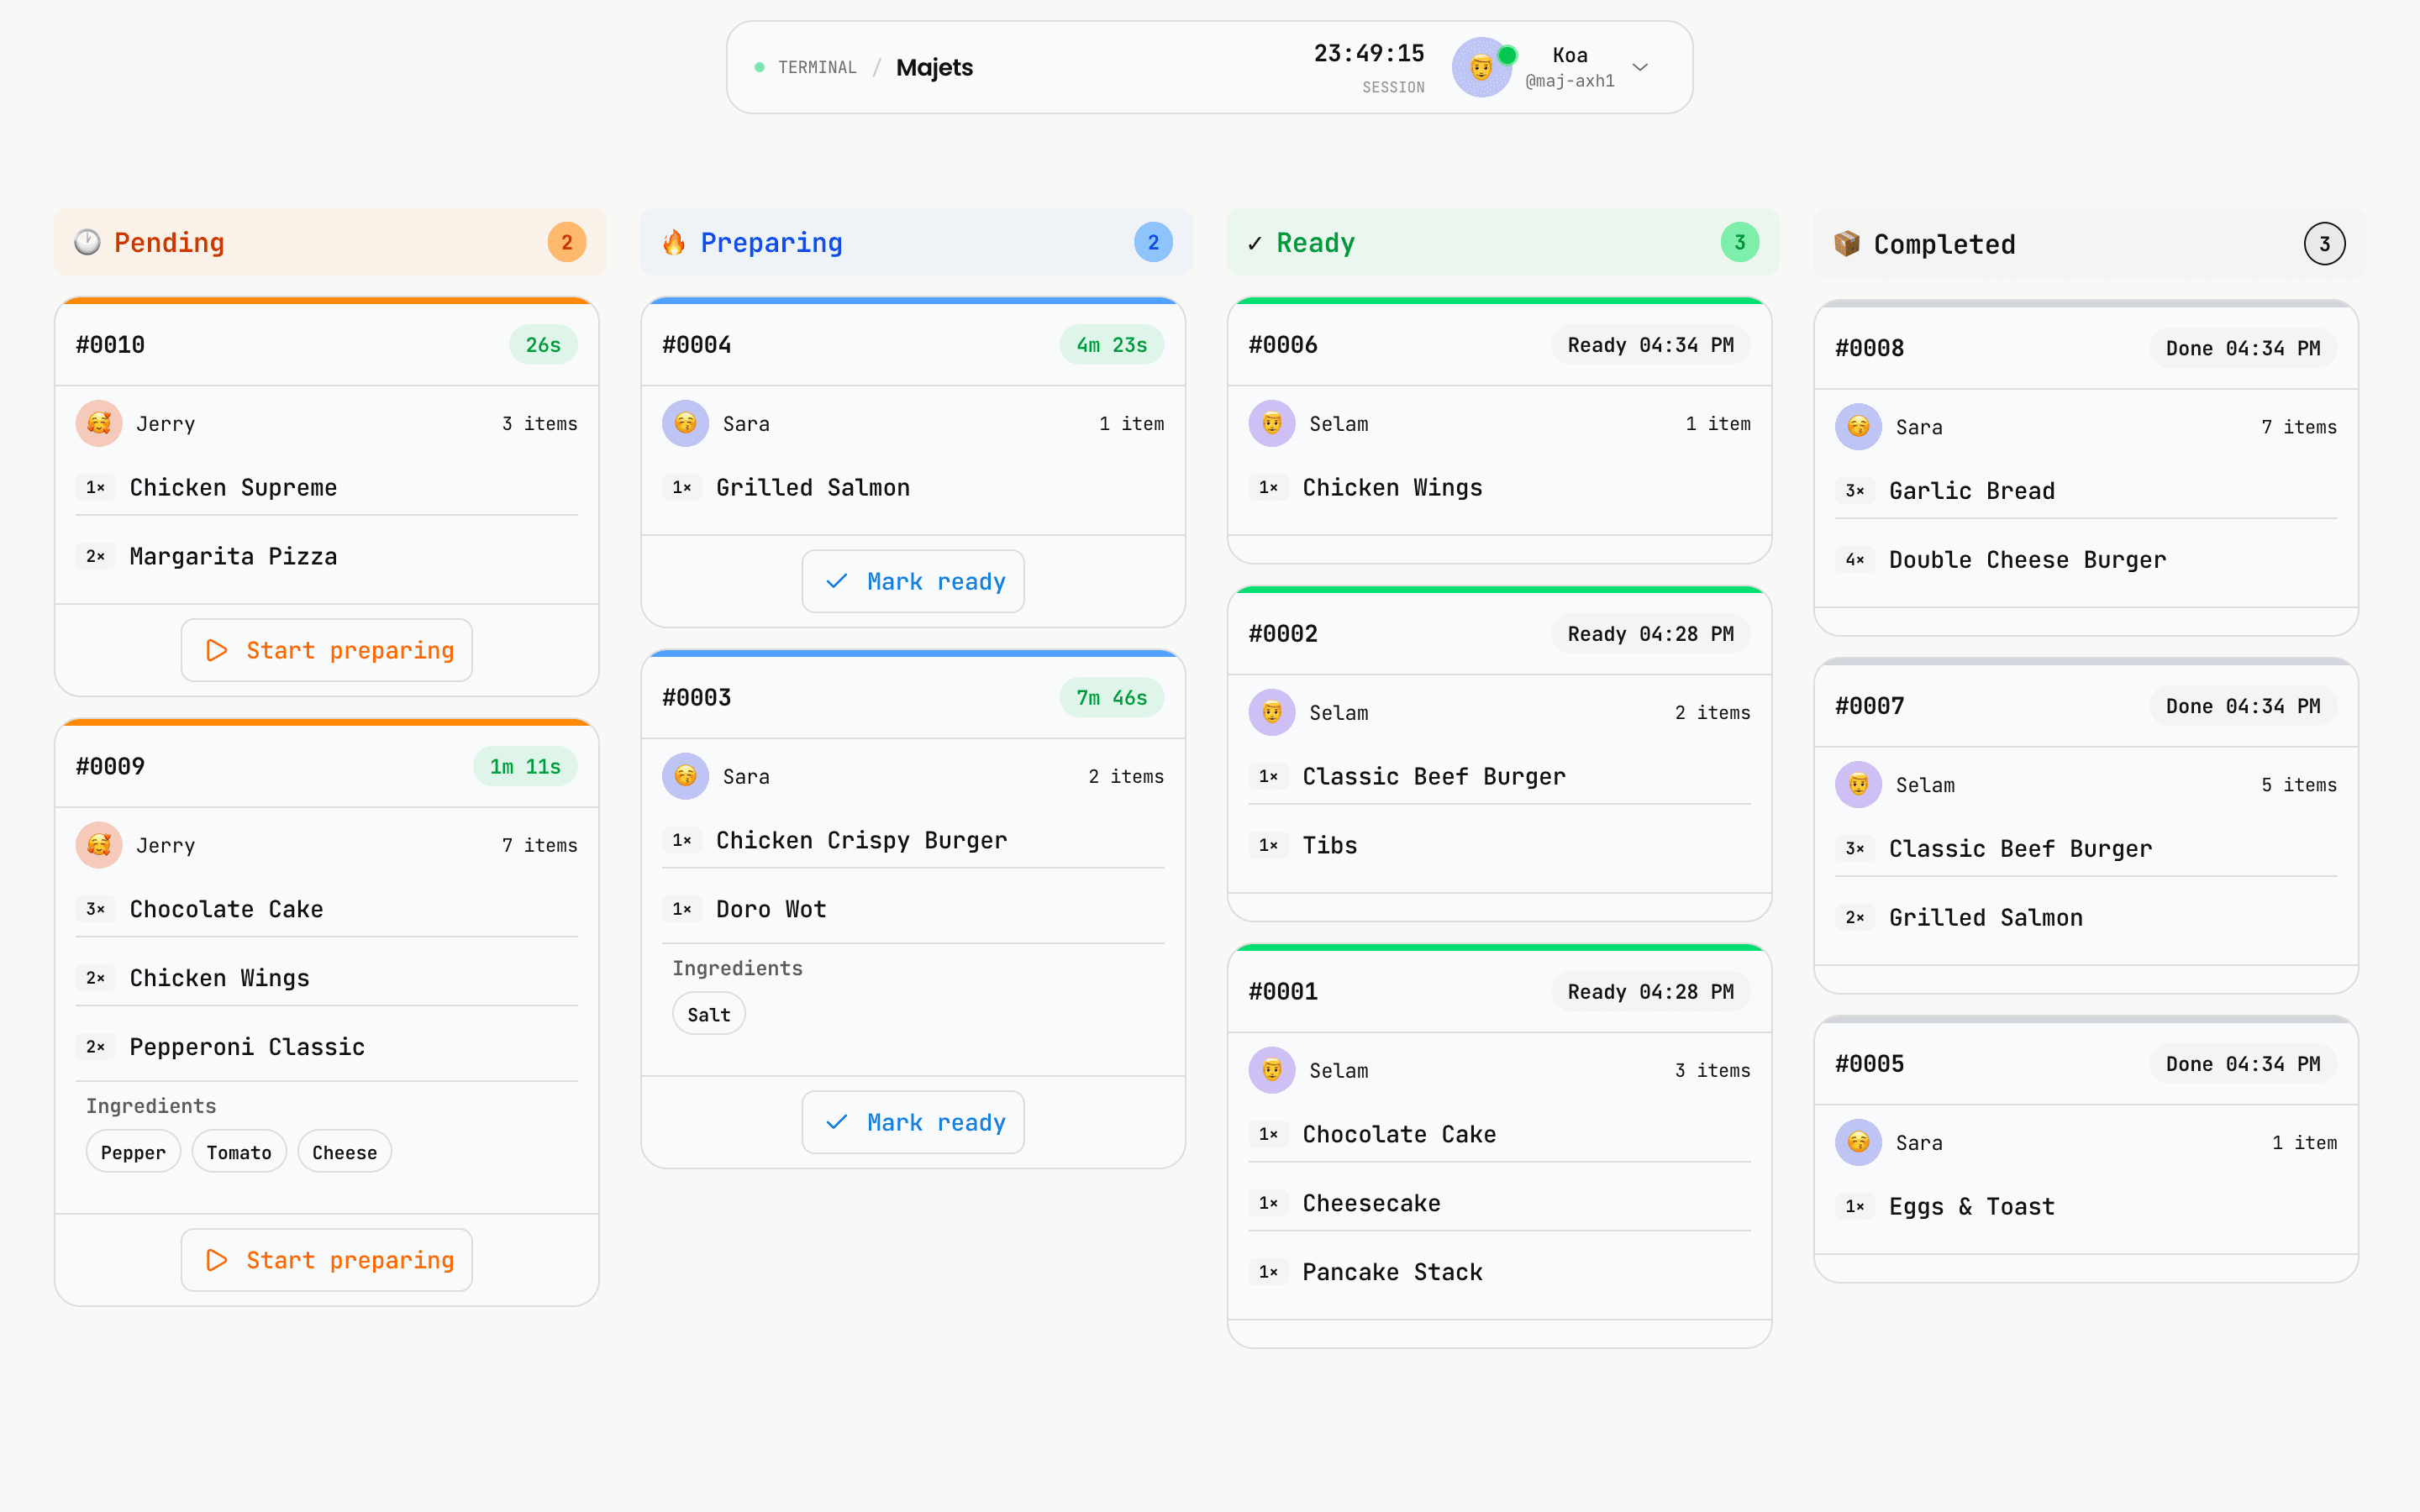The image size is (2420, 1512).
Task: Click Sara's avatar on order #0008
Action: pyautogui.click(x=1858, y=427)
